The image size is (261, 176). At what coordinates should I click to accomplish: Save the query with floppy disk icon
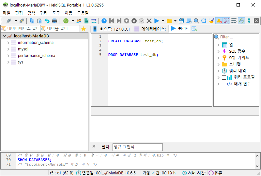(181, 21)
